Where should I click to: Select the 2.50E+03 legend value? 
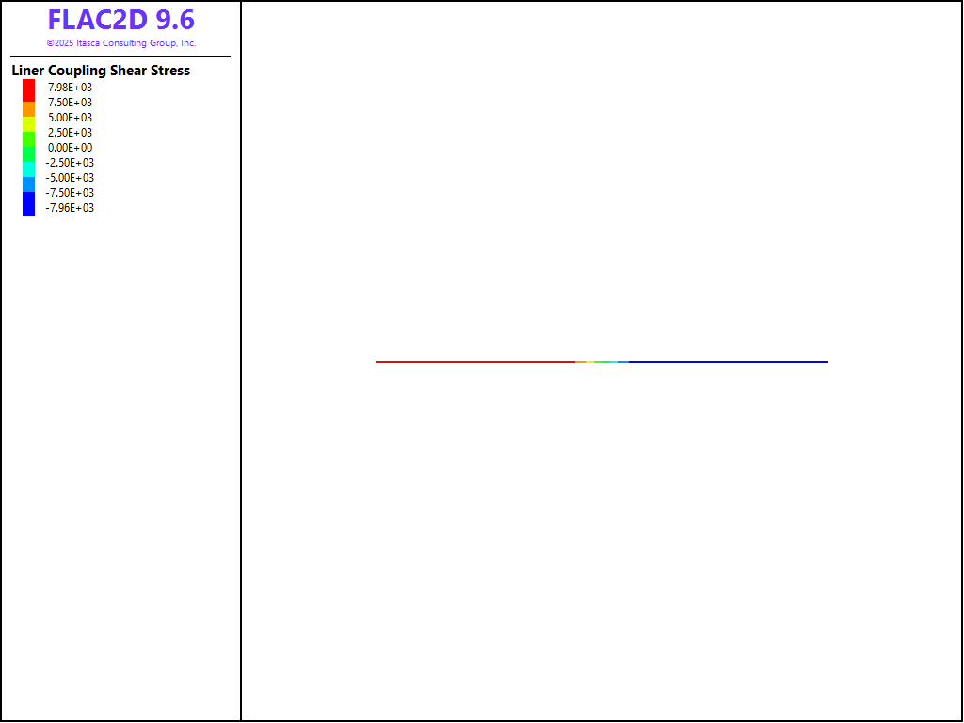pos(70,133)
